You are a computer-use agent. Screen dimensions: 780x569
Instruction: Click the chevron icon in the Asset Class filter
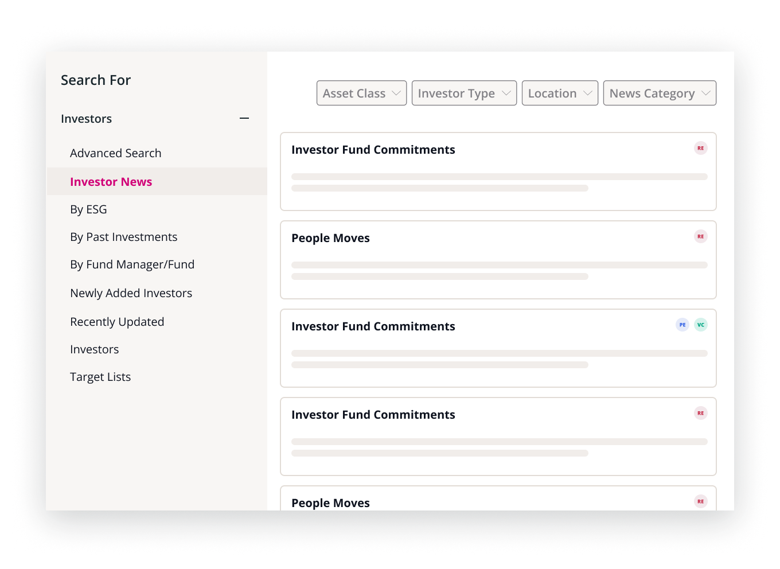tap(397, 92)
